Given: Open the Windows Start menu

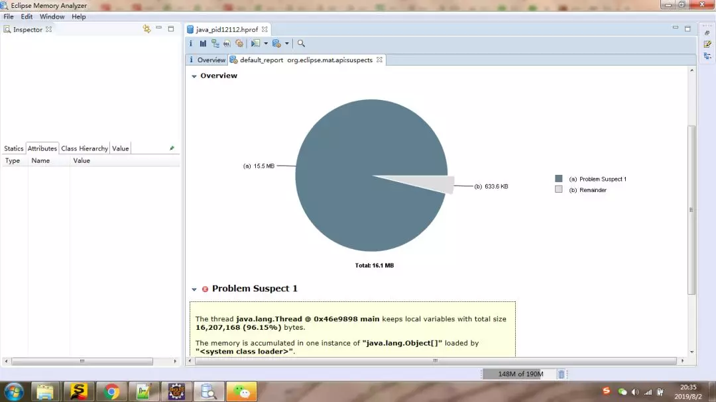Looking at the screenshot, I should coord(14,392).
